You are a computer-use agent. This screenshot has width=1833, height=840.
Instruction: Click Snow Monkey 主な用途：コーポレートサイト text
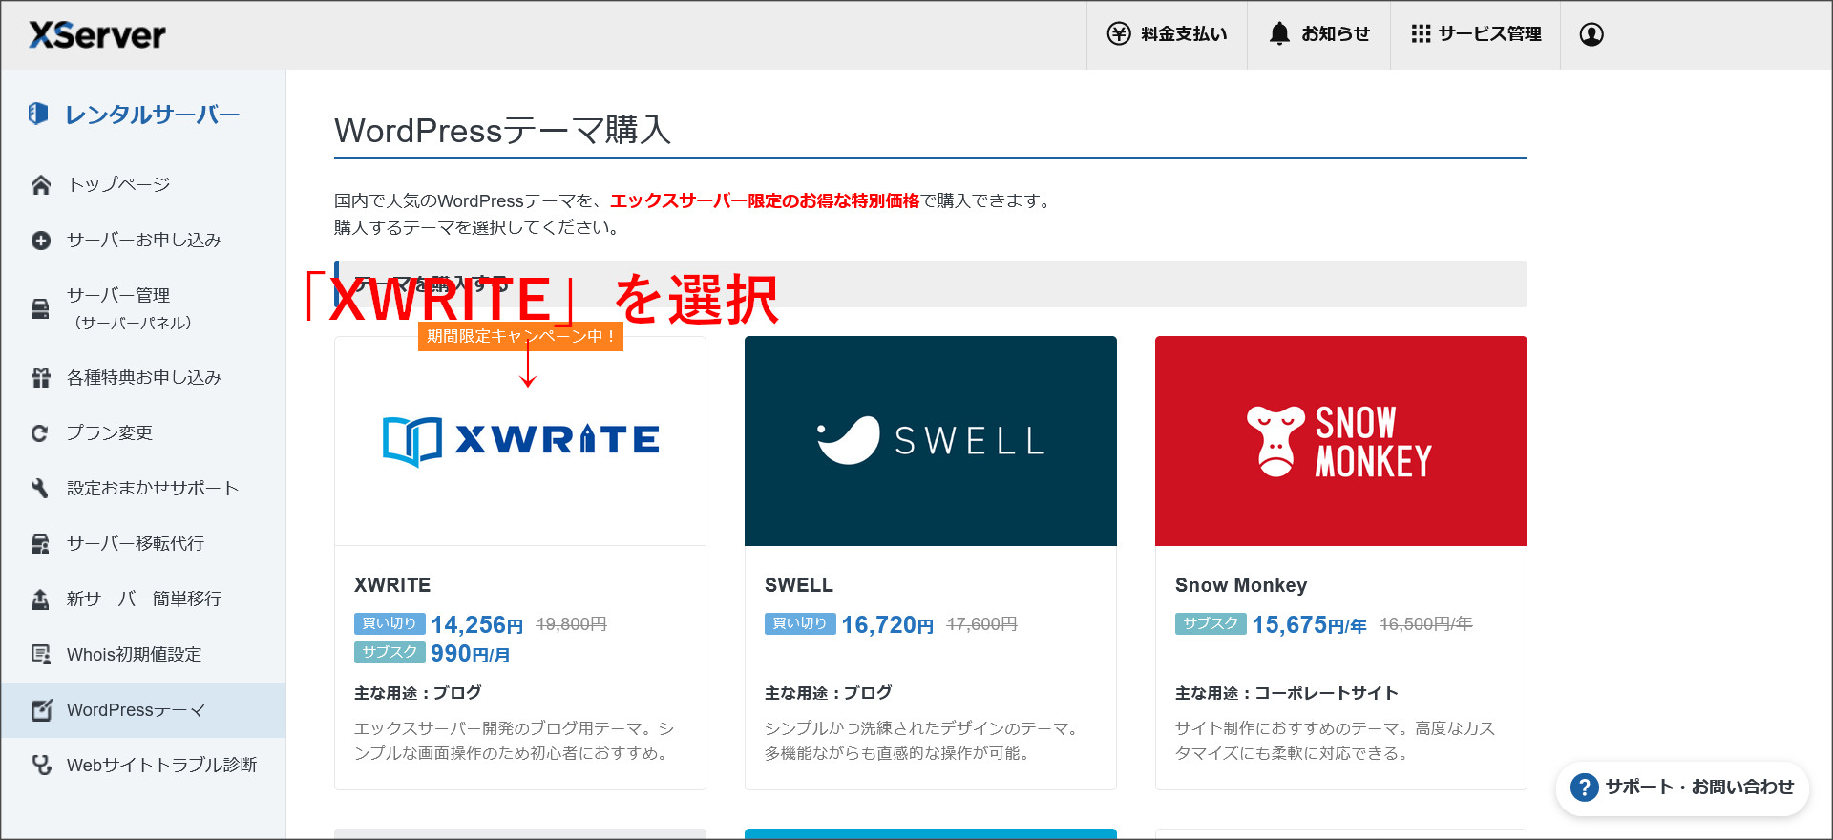(x=1287, y=693)
